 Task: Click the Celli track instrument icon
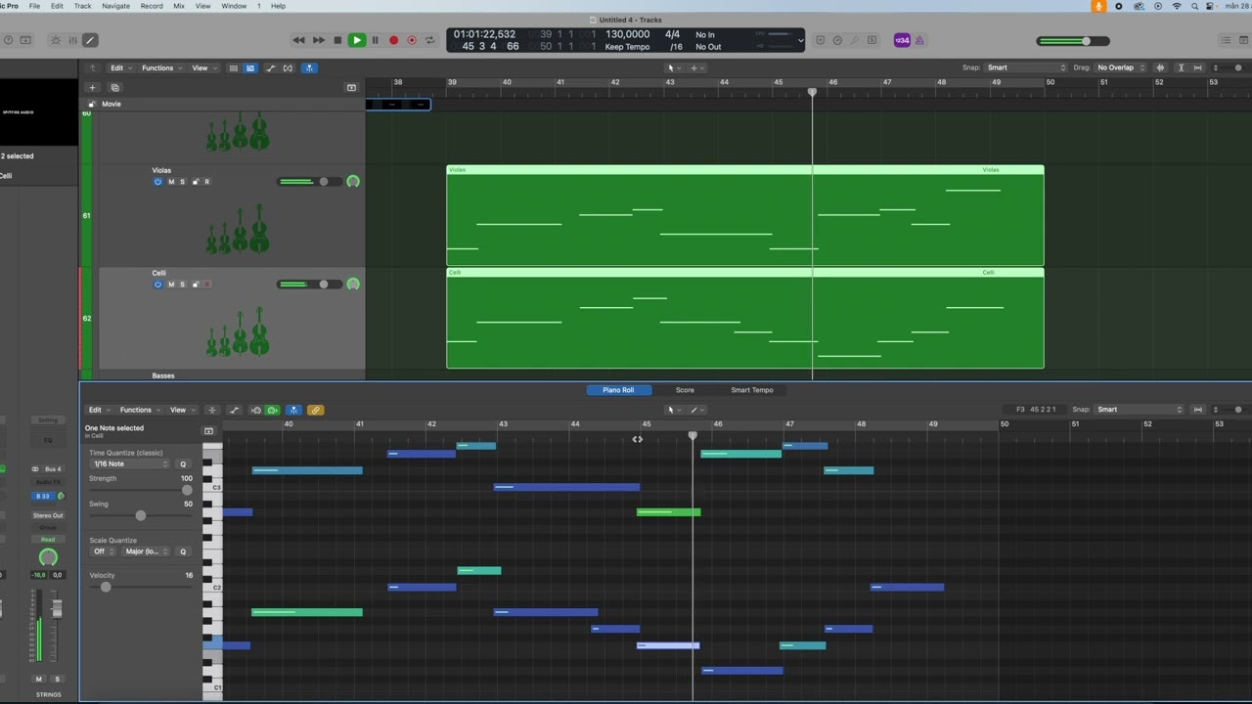[x=238, y=331]
